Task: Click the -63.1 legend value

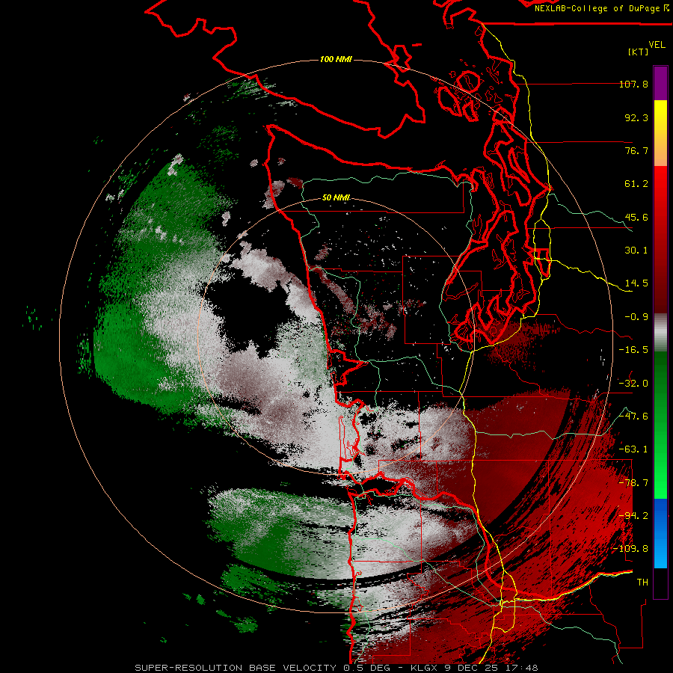Action: [633, 449]
